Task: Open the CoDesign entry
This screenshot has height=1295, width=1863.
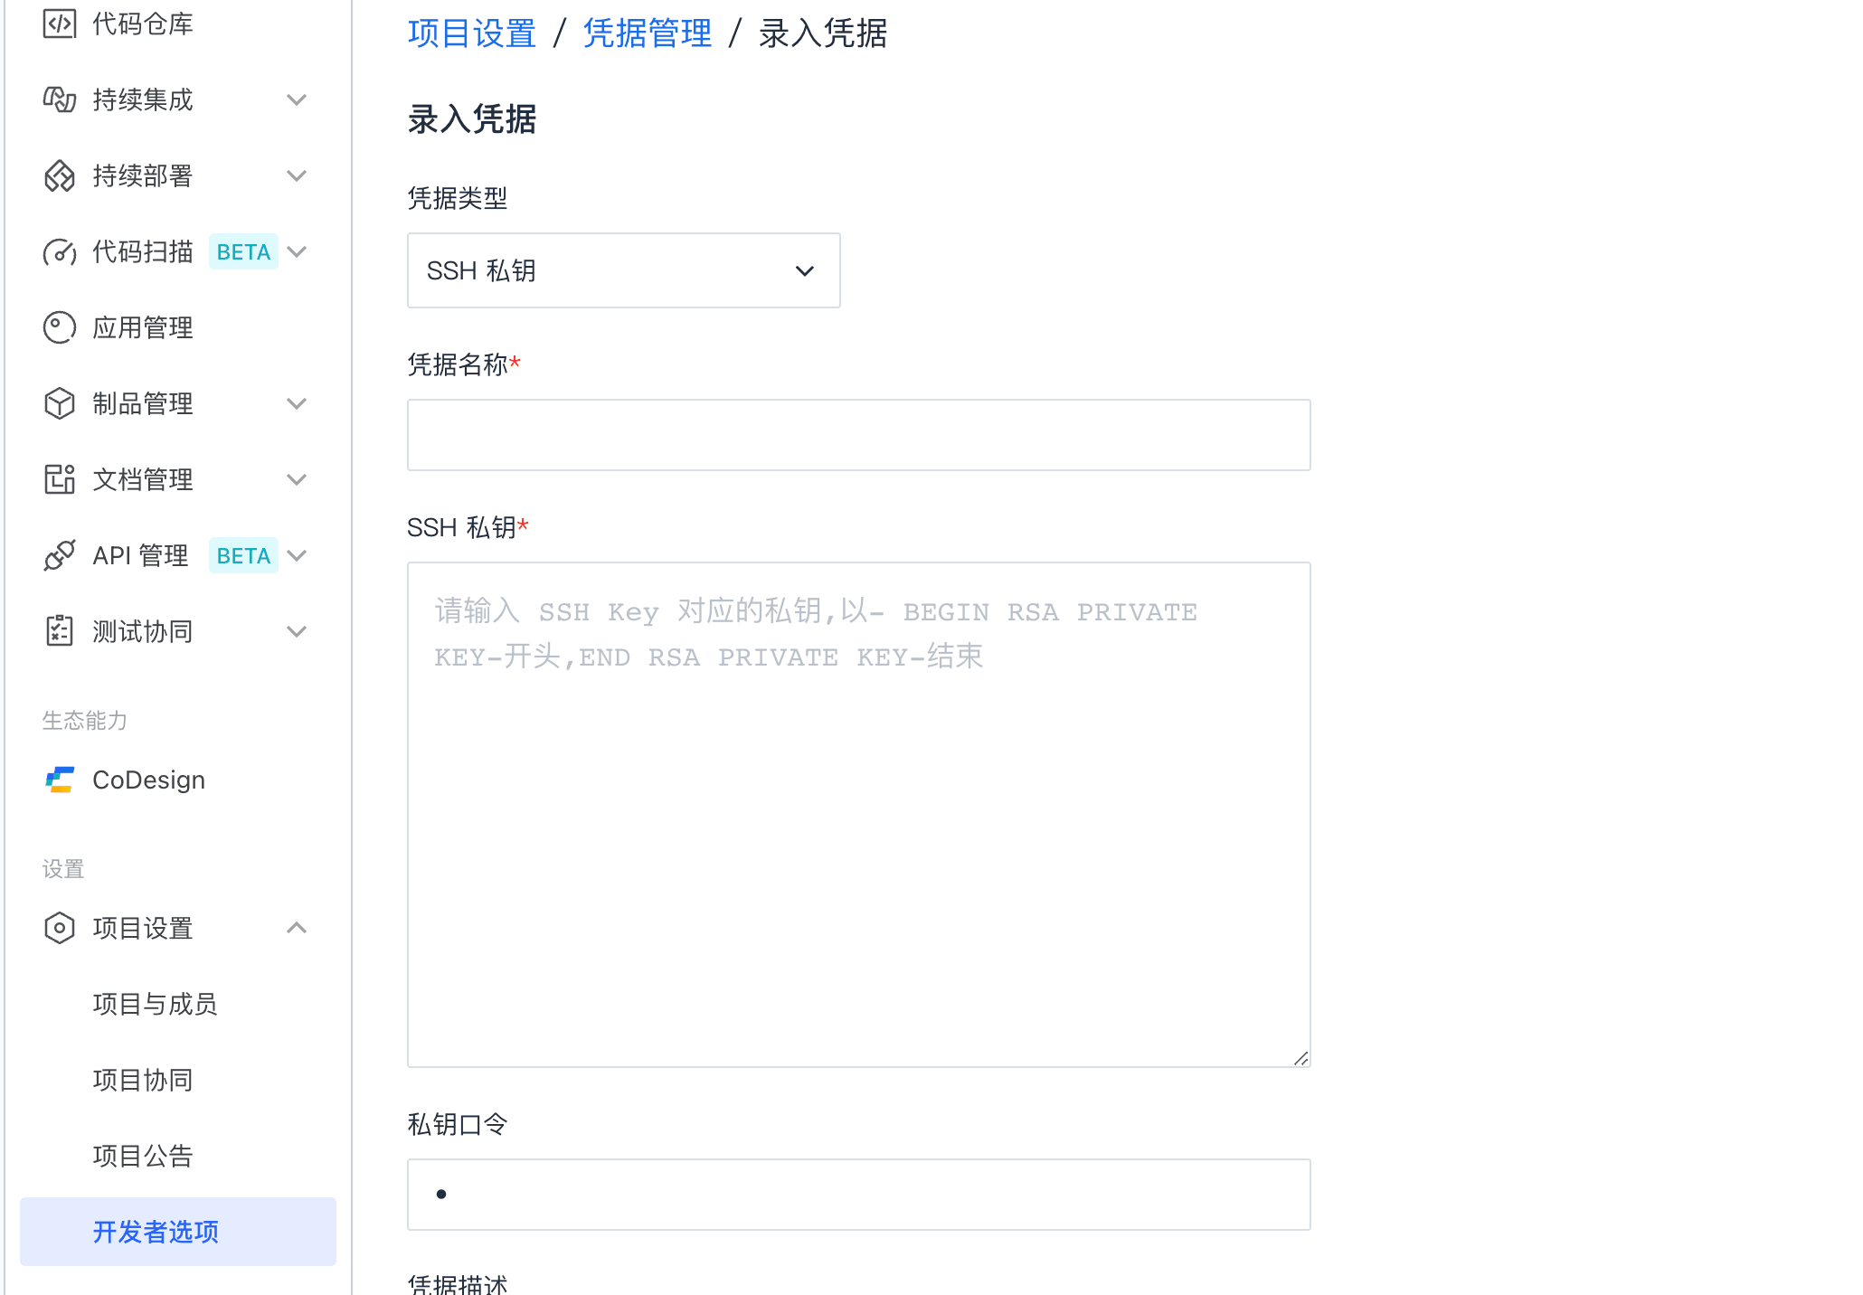Action: click(148, 780)
